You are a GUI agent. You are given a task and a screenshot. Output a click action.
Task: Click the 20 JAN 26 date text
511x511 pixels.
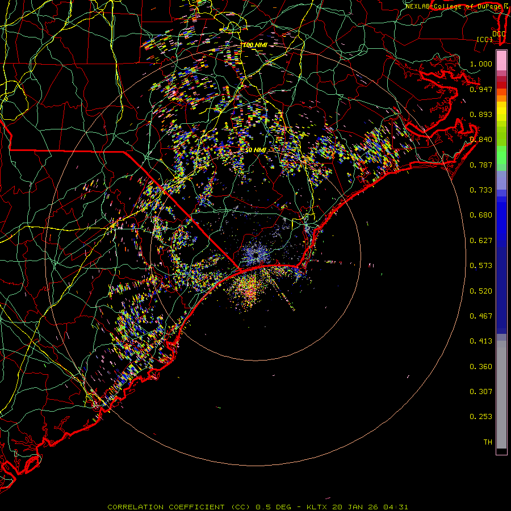355,507
